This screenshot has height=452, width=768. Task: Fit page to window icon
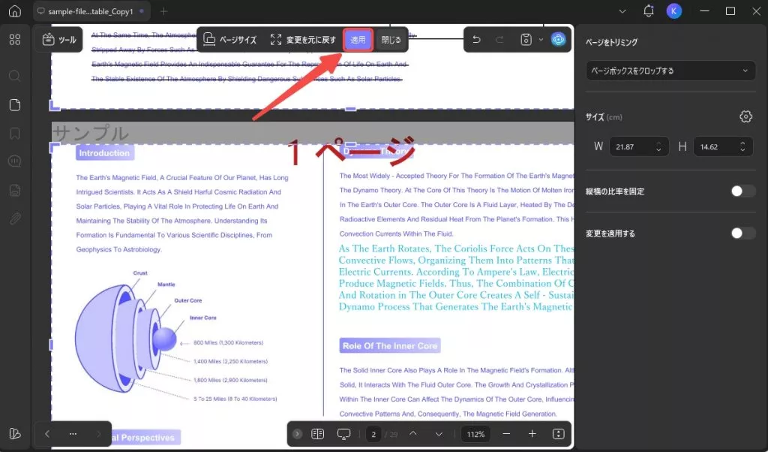558,434
